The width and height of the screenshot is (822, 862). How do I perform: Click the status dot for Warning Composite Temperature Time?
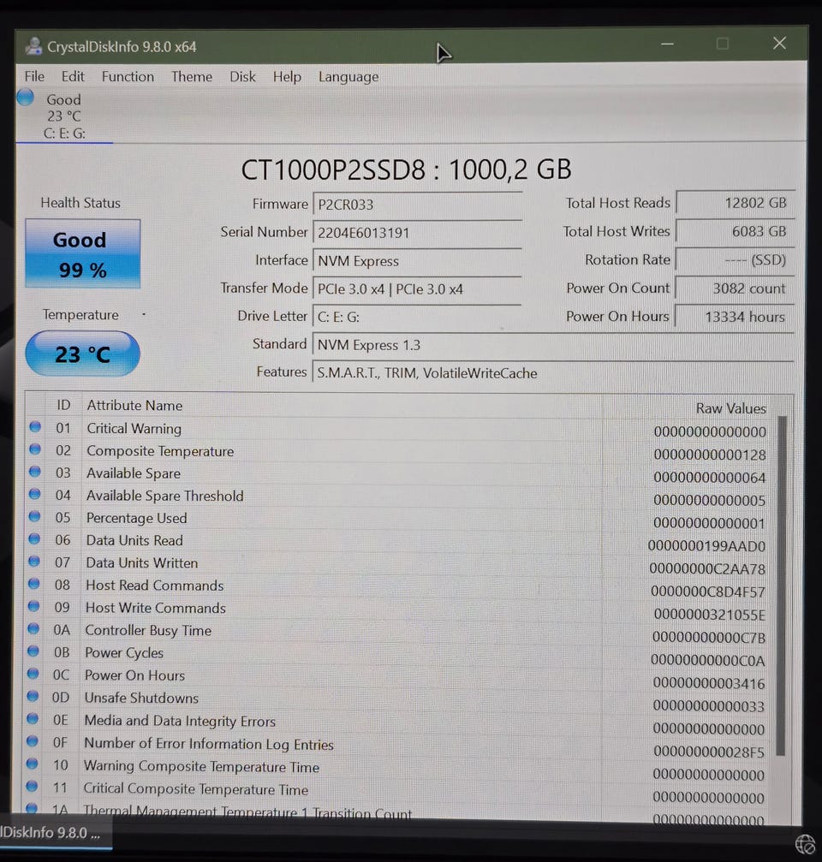coord(33,764)
